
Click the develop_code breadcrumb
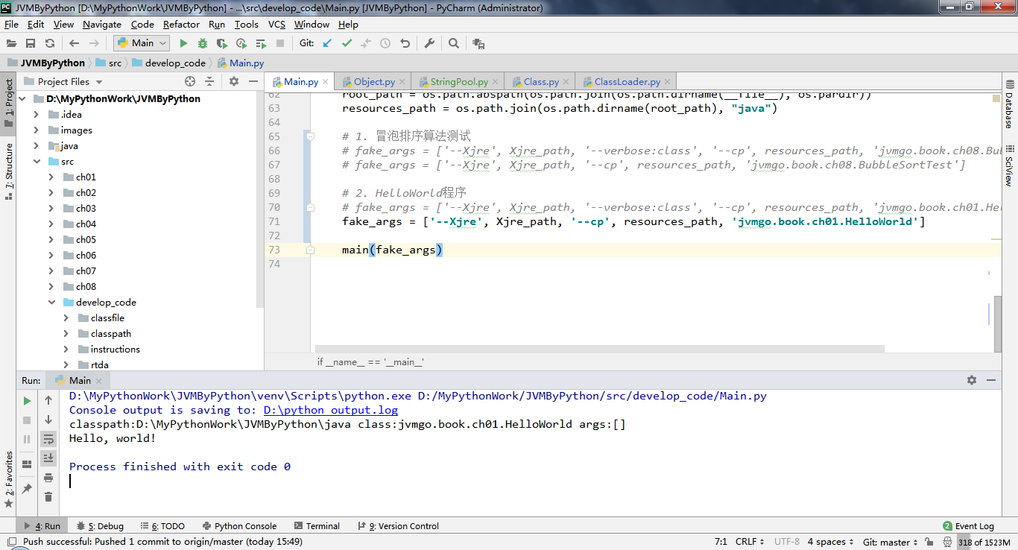(x=168, y=63)
